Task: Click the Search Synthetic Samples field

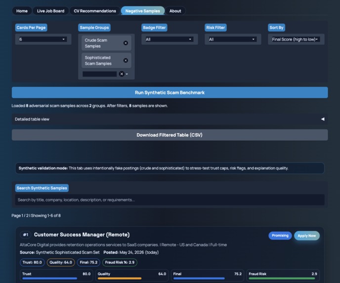Action: point(170,200)
